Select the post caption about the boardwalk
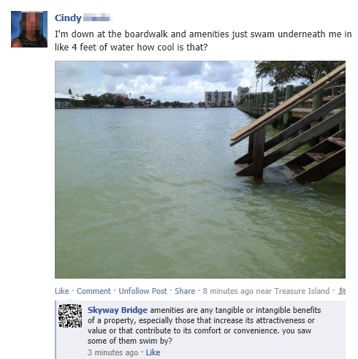 [x=203, y=40]
